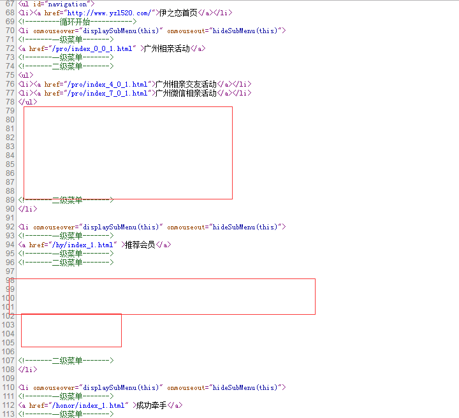459x418 pixels.
Task: Click line number 97 in the gutter
Action: pos(10,271)
